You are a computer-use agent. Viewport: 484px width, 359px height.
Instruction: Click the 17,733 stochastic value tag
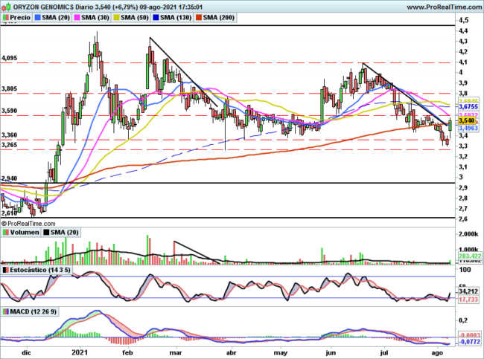468,300
